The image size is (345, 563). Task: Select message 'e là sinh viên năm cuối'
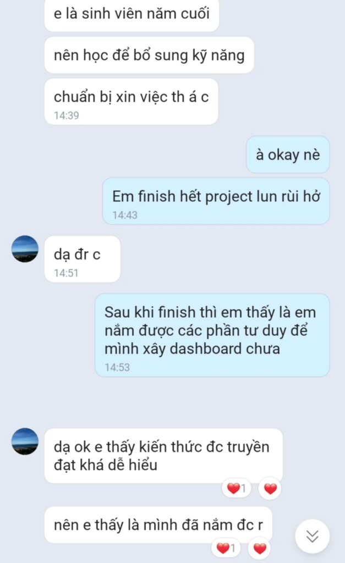pos(132,15)
